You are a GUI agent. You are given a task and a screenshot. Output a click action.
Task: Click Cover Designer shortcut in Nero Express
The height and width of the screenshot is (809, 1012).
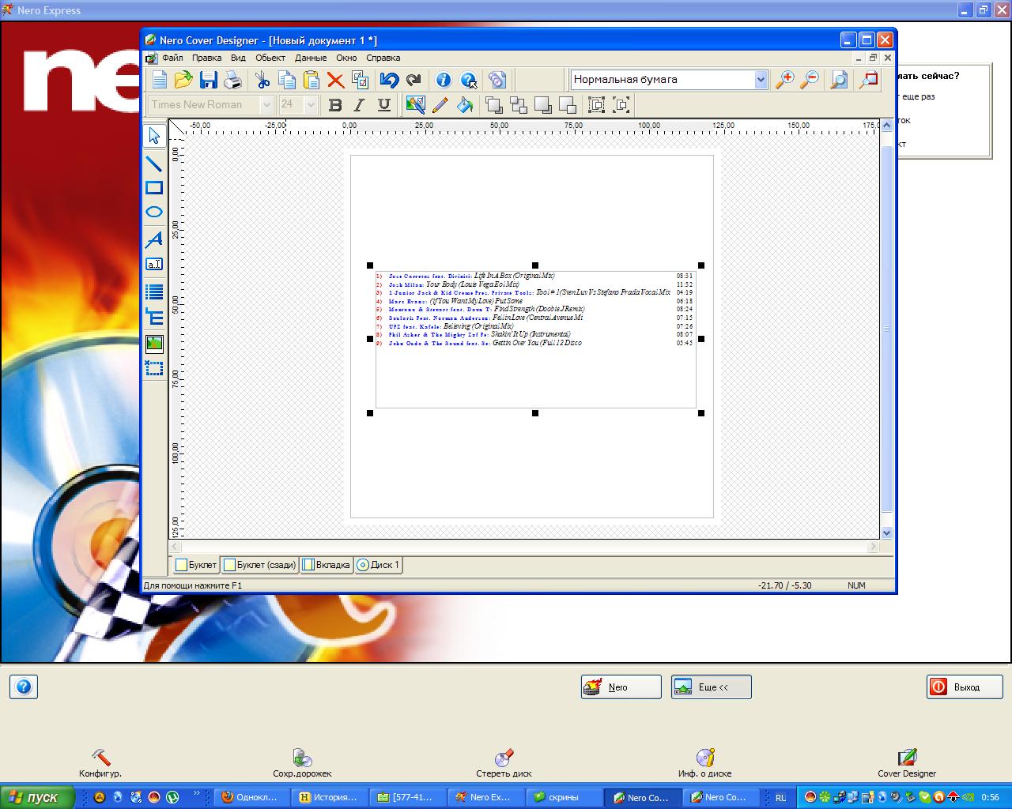[907, 763]
